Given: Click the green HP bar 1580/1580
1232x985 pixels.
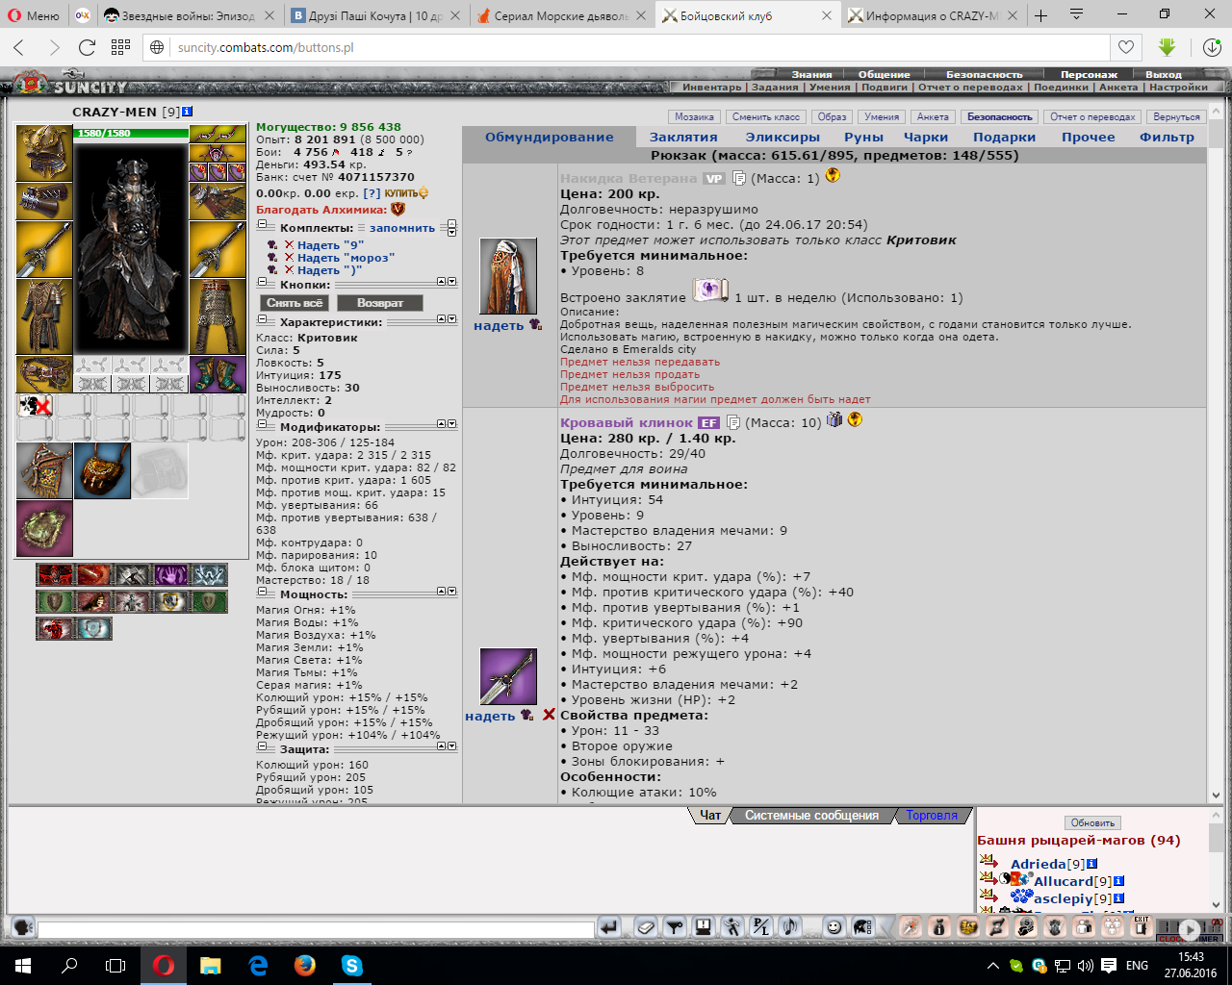Looking at the screenshot, I should (x=131, y=133).
